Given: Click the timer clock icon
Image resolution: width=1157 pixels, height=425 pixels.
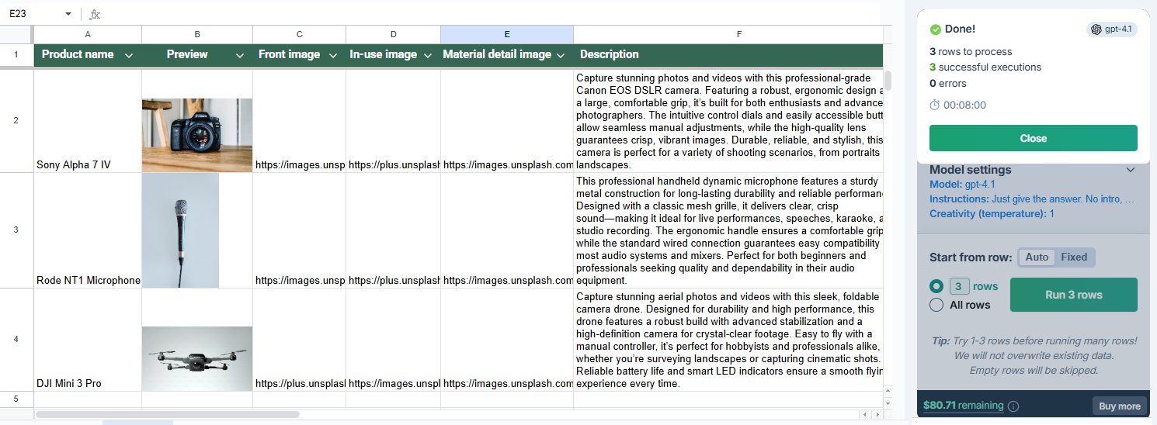Looking at the screenshot, I should pos(935,105).
